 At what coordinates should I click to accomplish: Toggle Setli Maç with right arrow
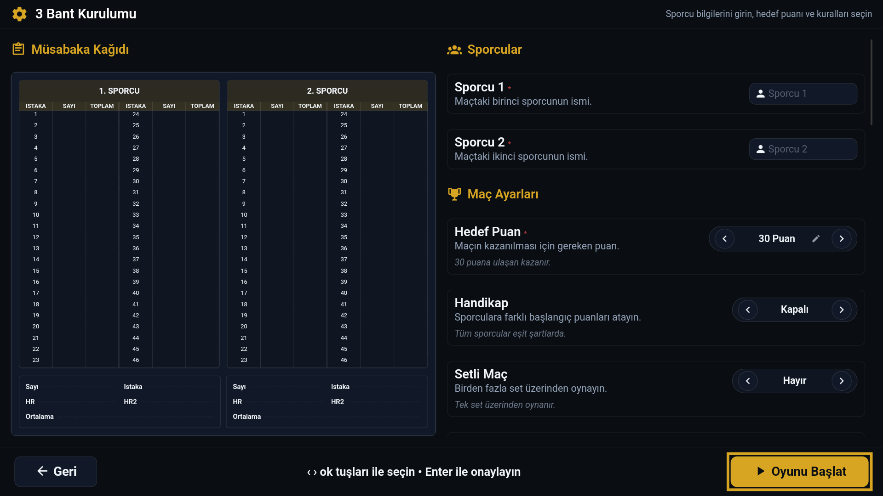click(x=842, y=381)
